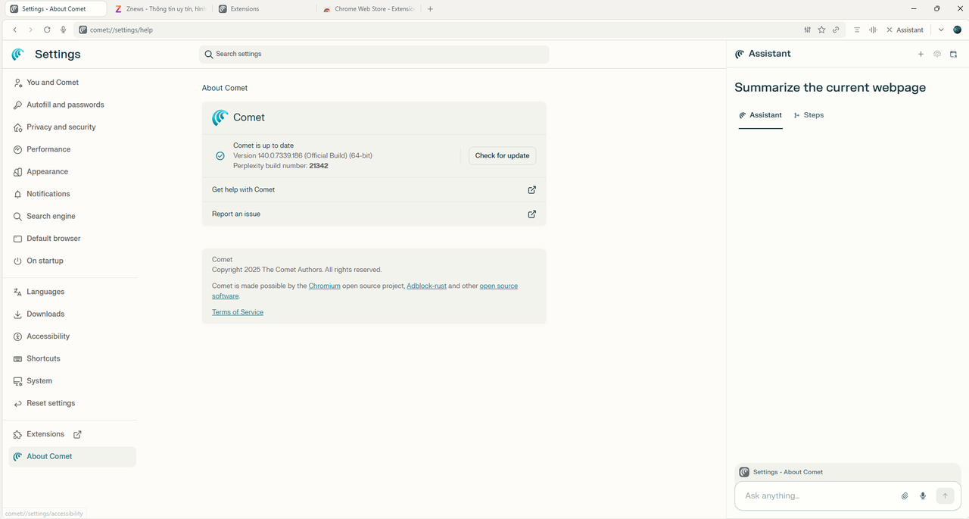Open the Adblock-rust link

(x=426, y=286)
